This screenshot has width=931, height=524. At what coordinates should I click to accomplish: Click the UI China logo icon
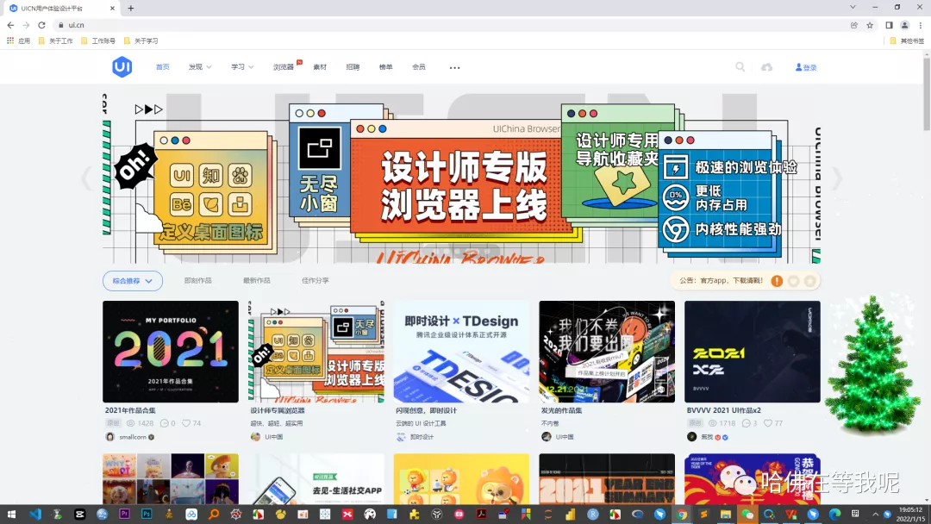pyautogui.click(x=122, y=66)
